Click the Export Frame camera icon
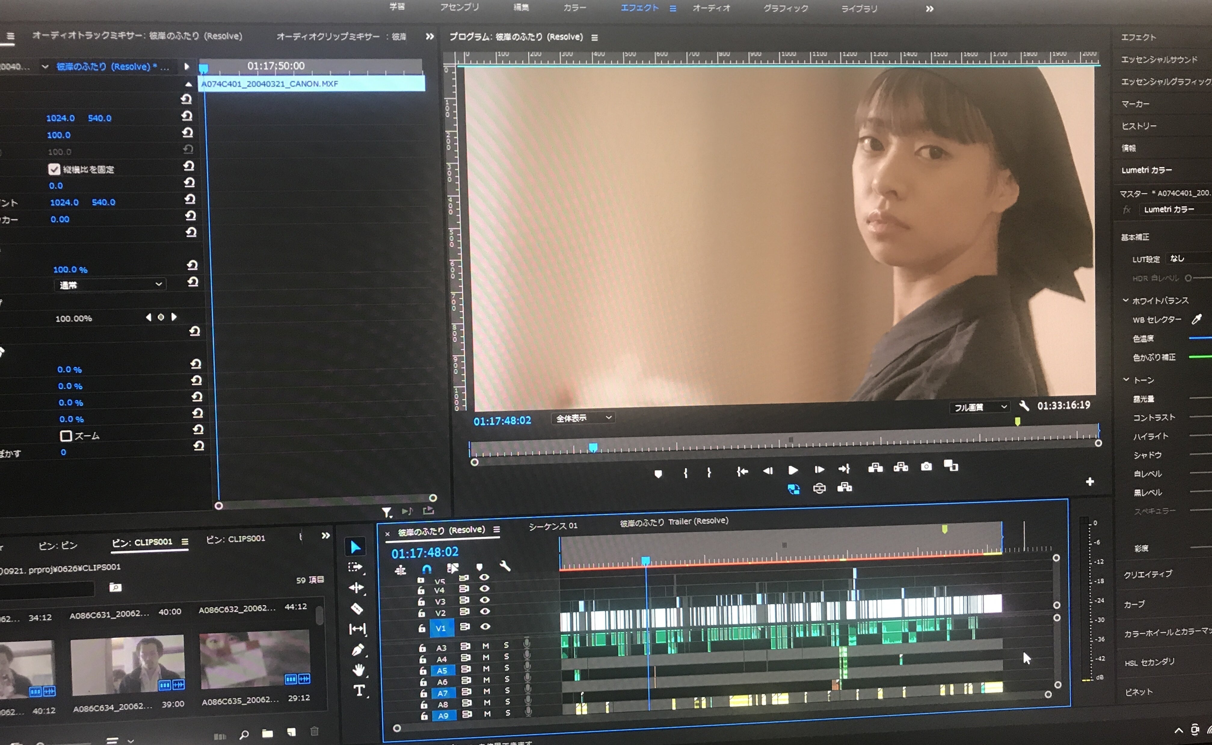Viewport: 1212px width, 745px height. 926,467
